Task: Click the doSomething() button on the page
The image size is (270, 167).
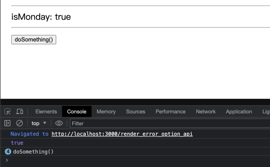Action: click(34, 40)
